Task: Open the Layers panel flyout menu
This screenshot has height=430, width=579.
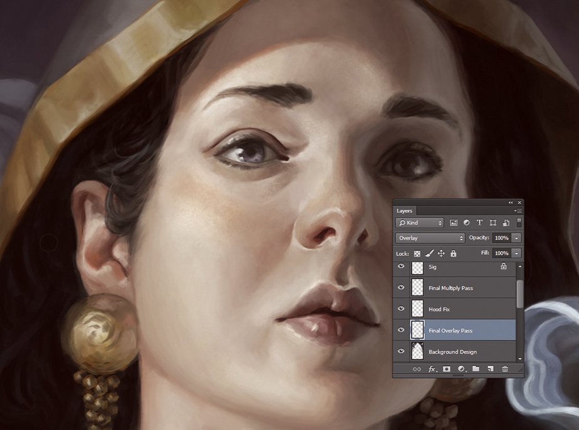Action: (518, 210)
